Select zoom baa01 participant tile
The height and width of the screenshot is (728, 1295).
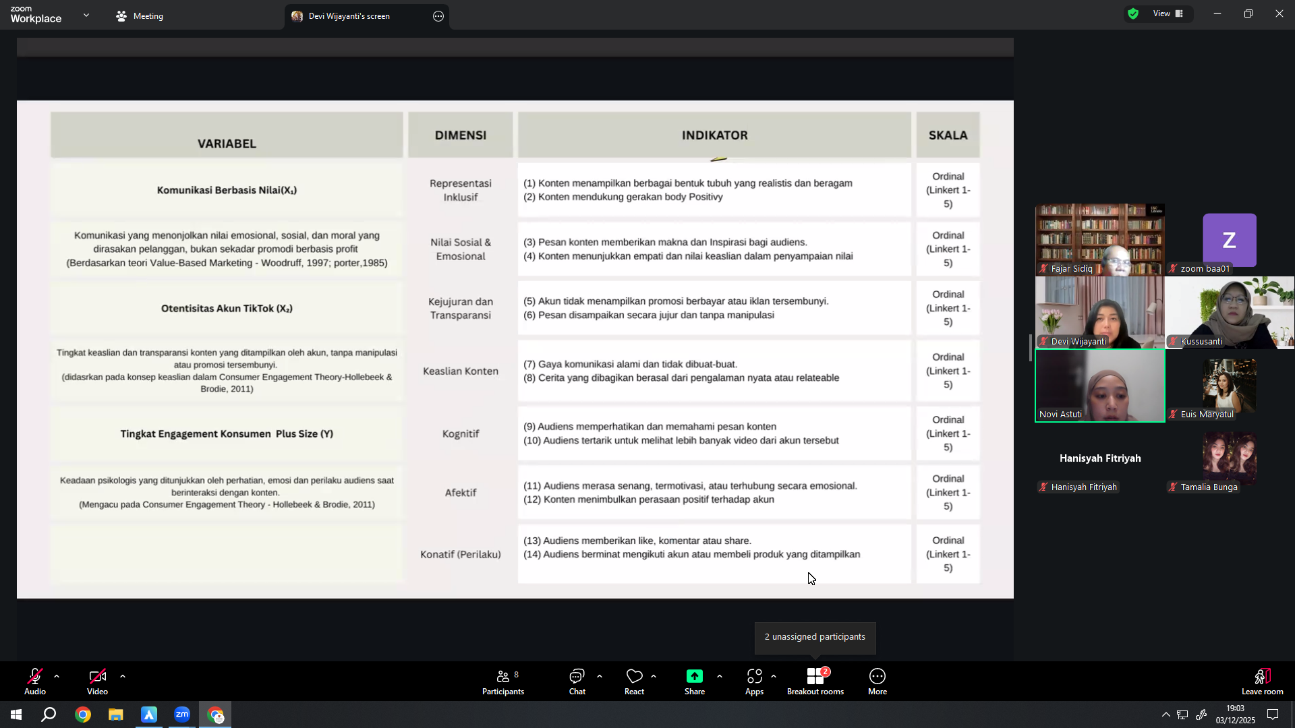pos(1229,239)
